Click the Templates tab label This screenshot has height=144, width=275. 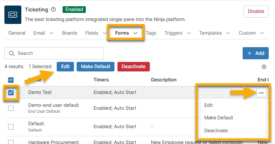[211, 33]
